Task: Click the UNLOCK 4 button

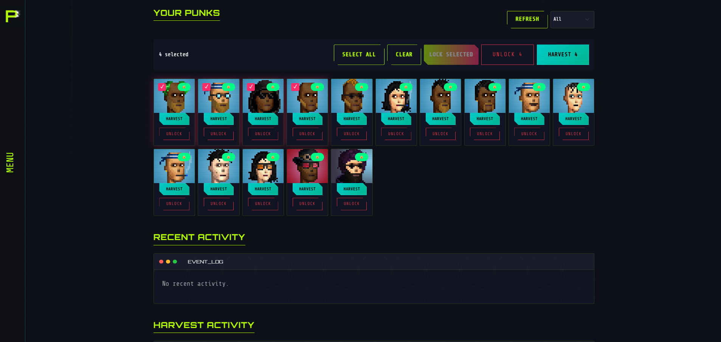Action: 507,55
